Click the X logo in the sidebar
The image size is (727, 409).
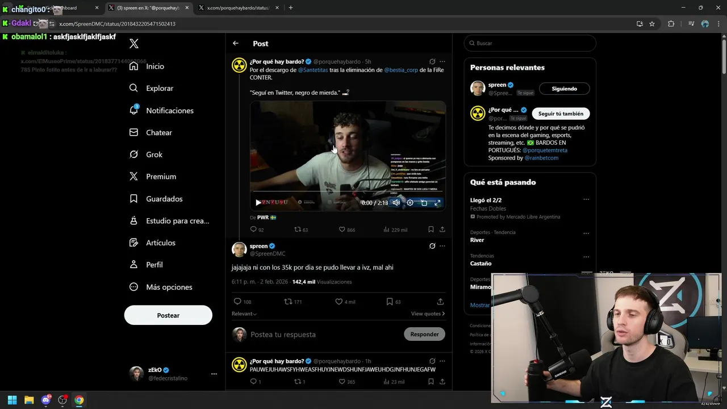[x=134, y=44]
